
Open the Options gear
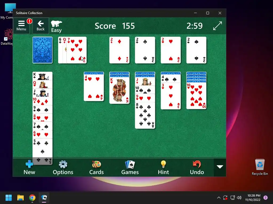pos(63,167)
